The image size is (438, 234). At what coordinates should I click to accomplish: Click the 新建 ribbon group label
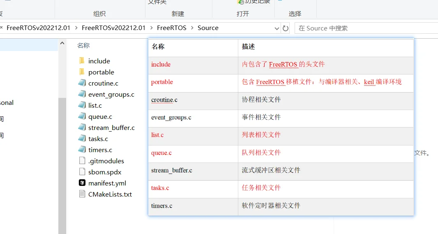178,14
